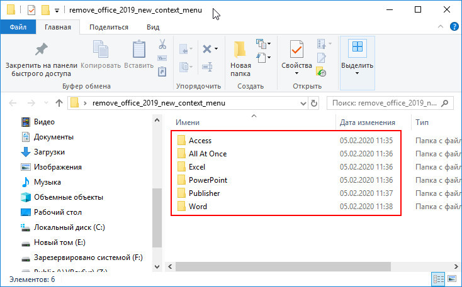Select the Word folder
The image size is (462, 287).
point(198,207)
